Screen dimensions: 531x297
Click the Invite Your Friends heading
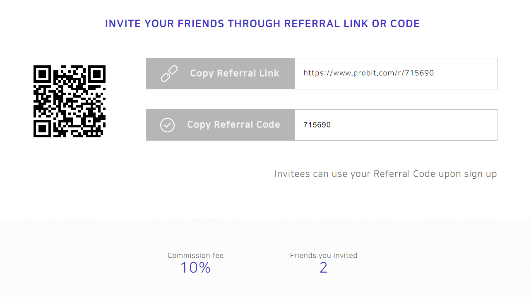point(262,24)
